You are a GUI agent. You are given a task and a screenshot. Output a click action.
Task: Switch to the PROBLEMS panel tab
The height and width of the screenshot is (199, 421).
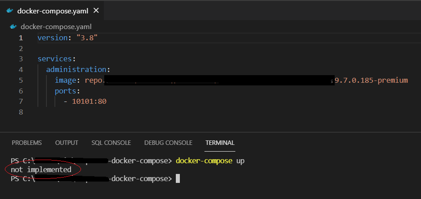point(27,143)
